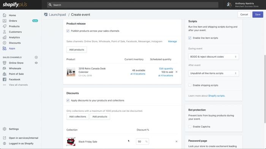The width and height of the screenshot is (266, 149).
Task: Uncheck Enable line item scripts
Action: click(190, 38)
